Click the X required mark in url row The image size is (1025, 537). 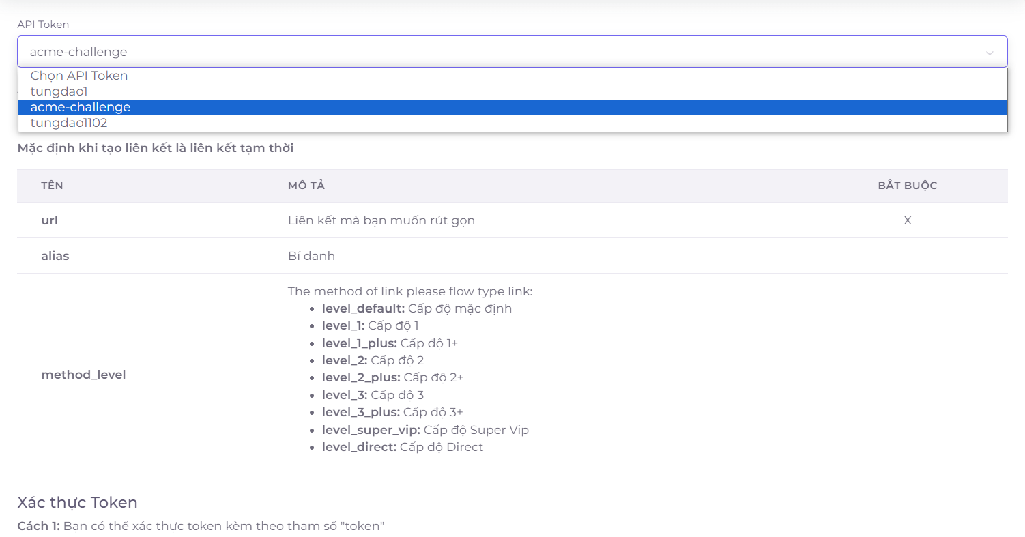tap(907, 220)
